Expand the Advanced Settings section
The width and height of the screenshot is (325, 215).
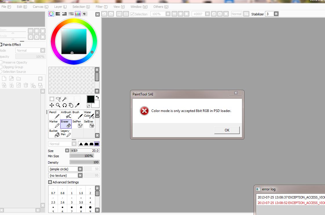(50, 182)
